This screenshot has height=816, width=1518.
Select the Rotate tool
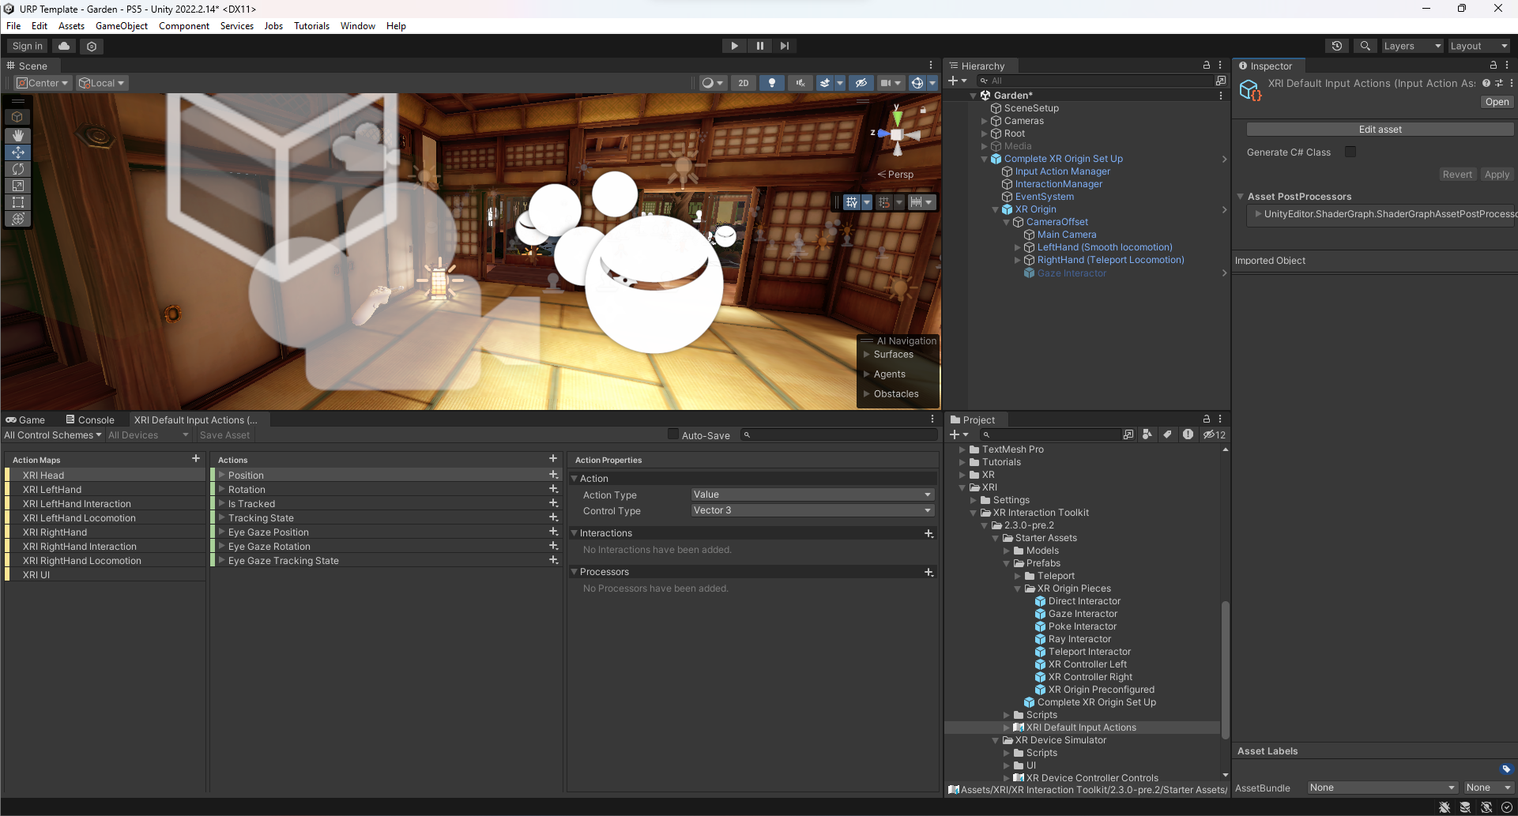pyautogui.click(x=18, y=169)
